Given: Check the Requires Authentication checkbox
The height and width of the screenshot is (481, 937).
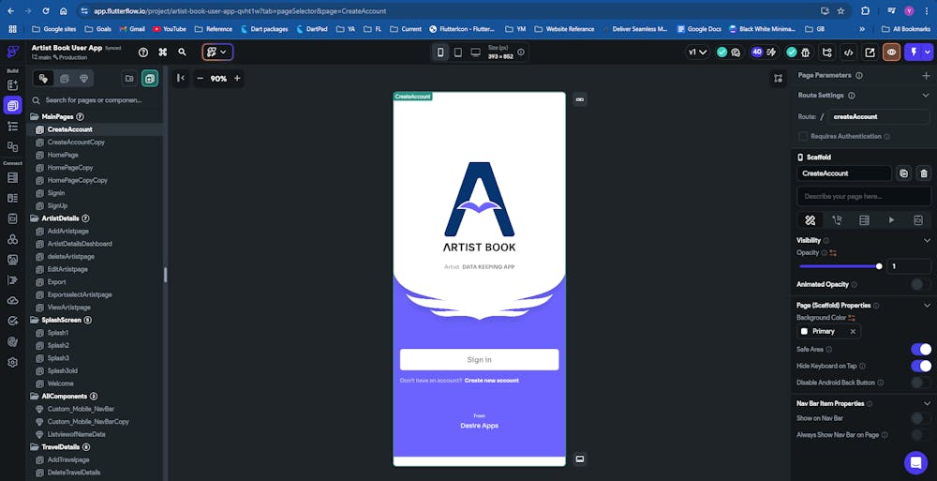Looking at the screenshot, I should pos(803,136).
